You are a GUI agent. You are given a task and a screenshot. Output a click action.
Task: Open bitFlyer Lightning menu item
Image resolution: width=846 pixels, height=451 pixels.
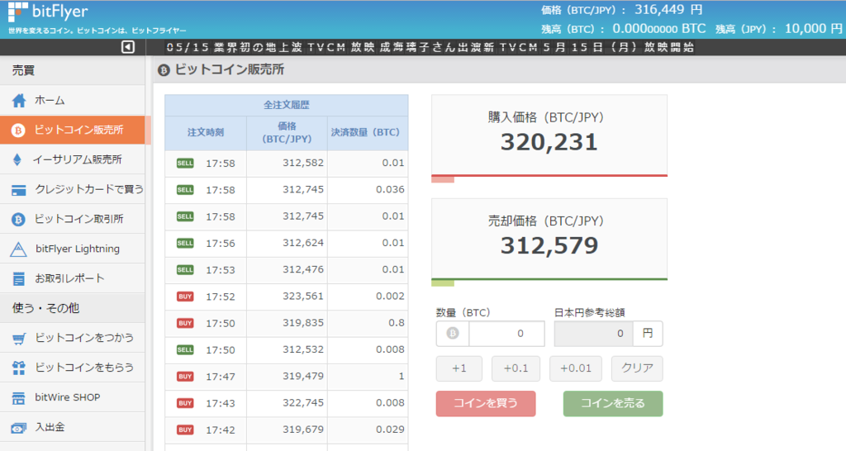click(73, 249)
